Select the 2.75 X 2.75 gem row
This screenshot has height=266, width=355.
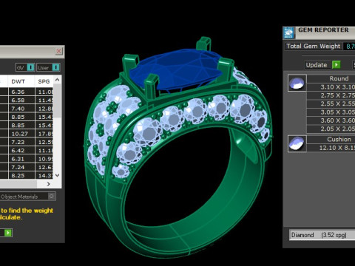pyautogui.click(x=331, y=95)
